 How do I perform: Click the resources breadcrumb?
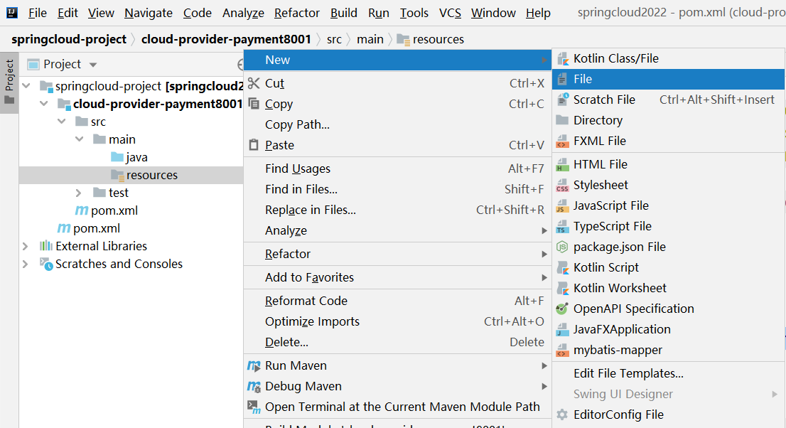coord(431,39)
